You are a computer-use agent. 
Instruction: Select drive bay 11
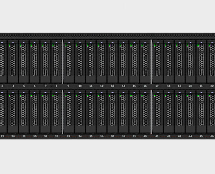tap(91, 62)
